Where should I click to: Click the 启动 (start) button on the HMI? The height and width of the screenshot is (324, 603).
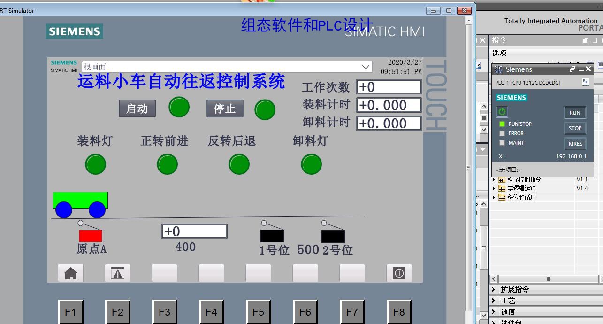[x=137, y=108]
